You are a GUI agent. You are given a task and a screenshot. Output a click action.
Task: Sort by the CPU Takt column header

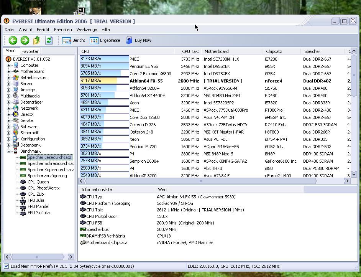pos(188,51)
